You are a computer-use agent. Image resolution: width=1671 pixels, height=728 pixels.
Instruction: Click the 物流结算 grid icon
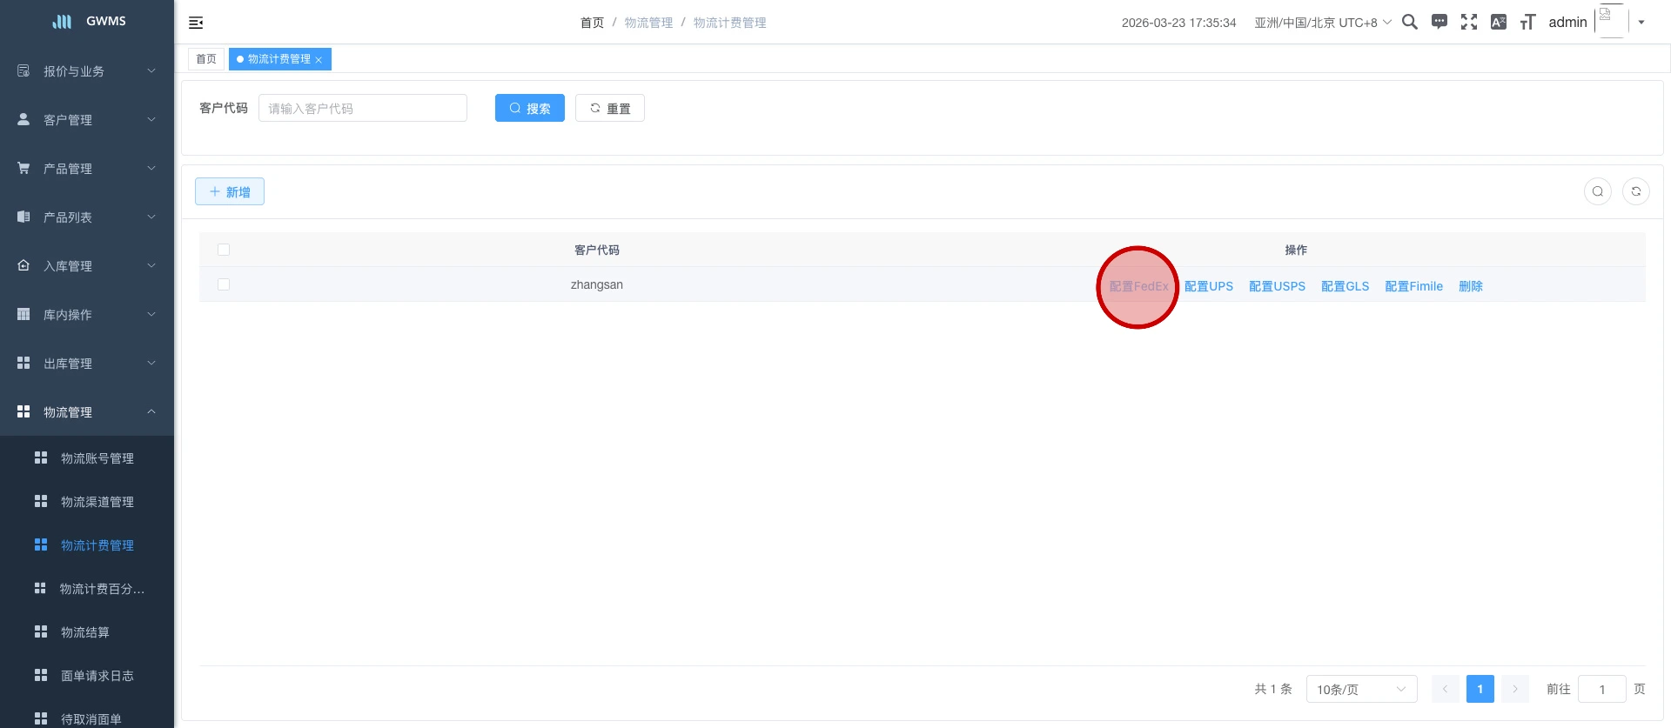tap(41, 631)
